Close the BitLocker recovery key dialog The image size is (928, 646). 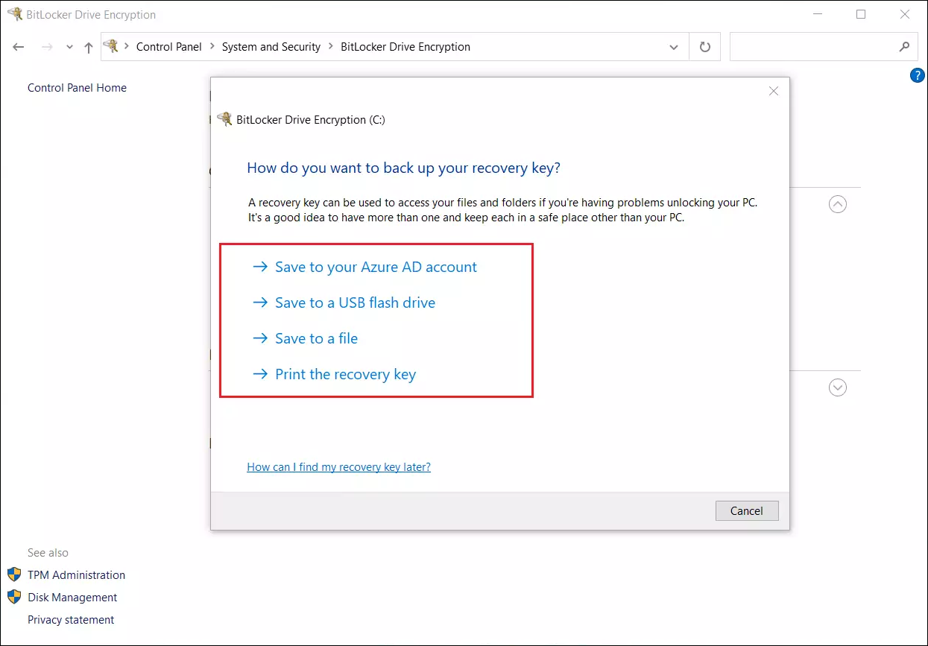(774, 91)
